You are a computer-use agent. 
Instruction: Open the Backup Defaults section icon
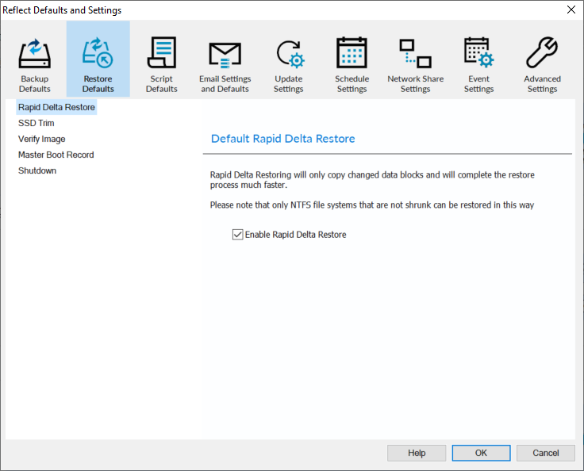click(35, 54)
